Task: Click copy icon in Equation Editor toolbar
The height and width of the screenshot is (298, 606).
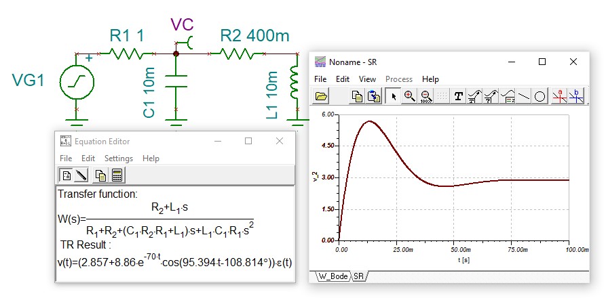Action: [x=100, y=175]
